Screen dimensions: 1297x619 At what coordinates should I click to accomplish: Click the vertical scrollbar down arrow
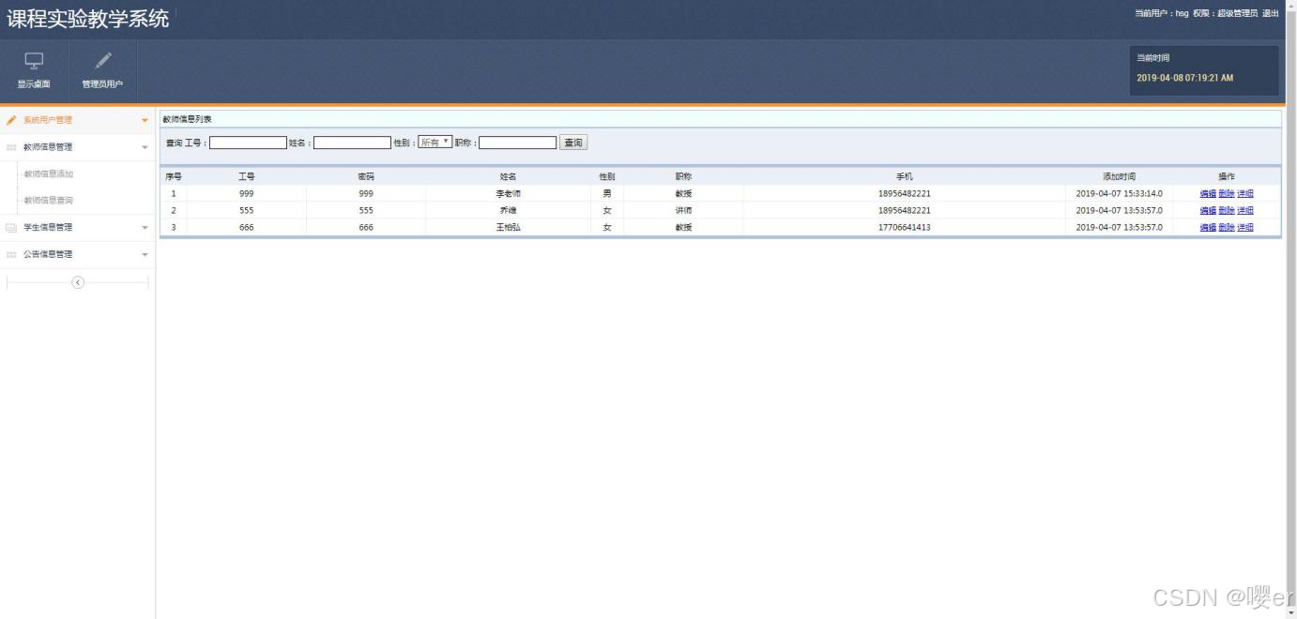coord(1291,612)
